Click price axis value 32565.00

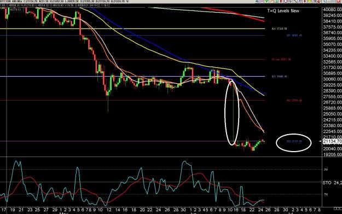point(332,62)
